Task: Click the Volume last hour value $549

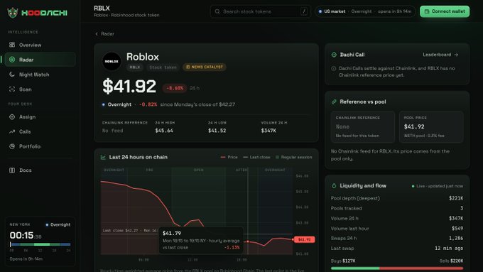Action: pos(457,228)
